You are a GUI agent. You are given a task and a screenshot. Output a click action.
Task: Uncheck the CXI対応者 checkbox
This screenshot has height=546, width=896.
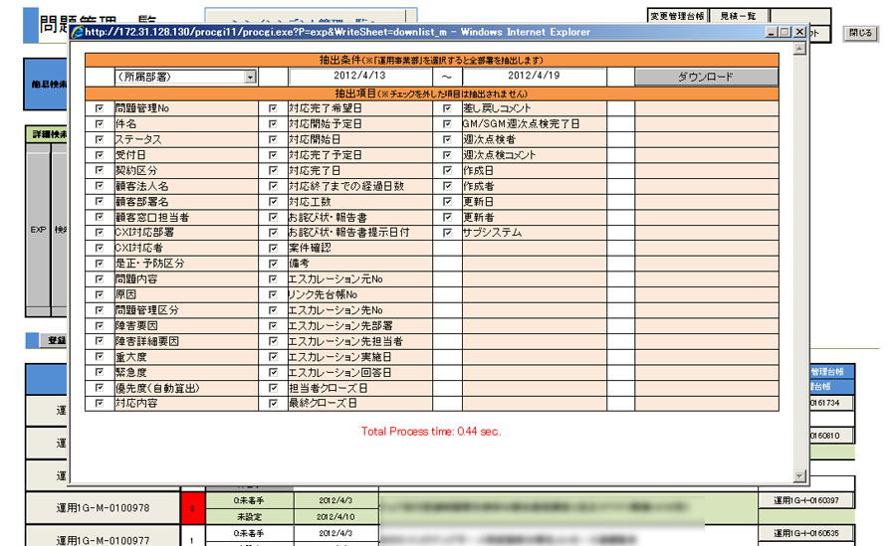coord(100,248)
